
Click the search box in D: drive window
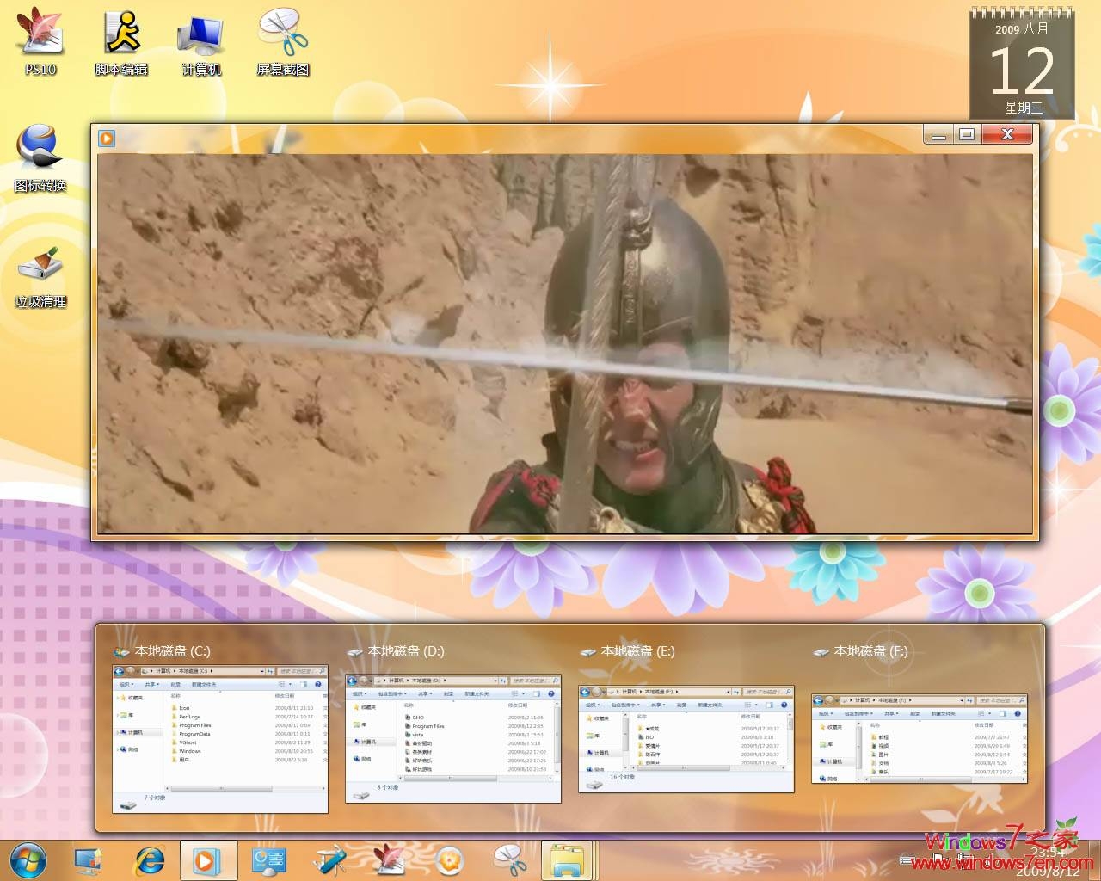coord(532,680)
